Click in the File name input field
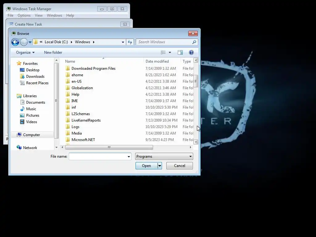 click(x=98, y=156)
